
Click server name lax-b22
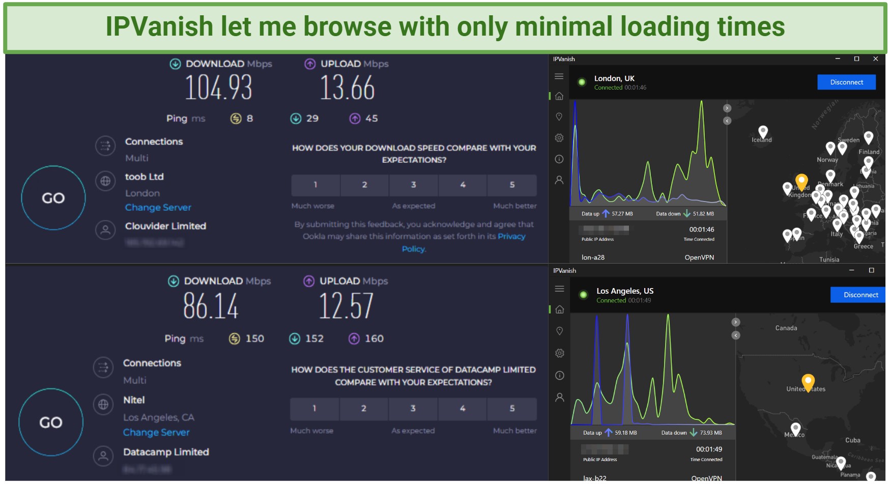(x=594, y=478)
